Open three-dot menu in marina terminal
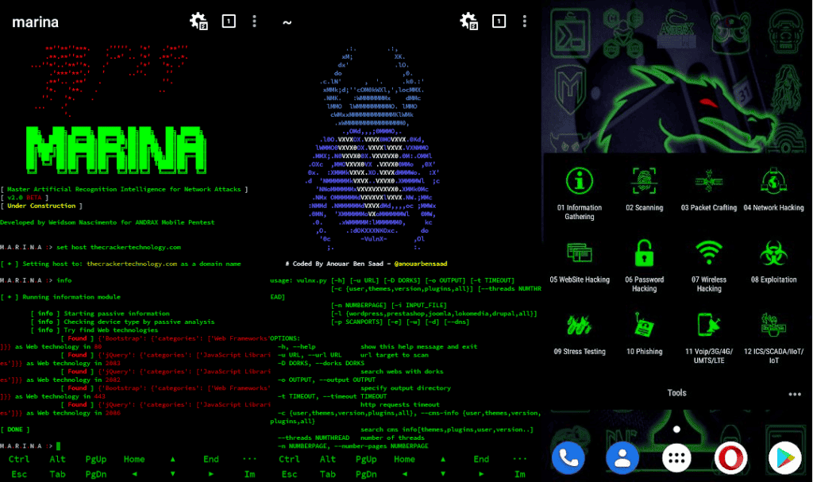The height and width of the screenshot is (482, 813). [254, 21]
